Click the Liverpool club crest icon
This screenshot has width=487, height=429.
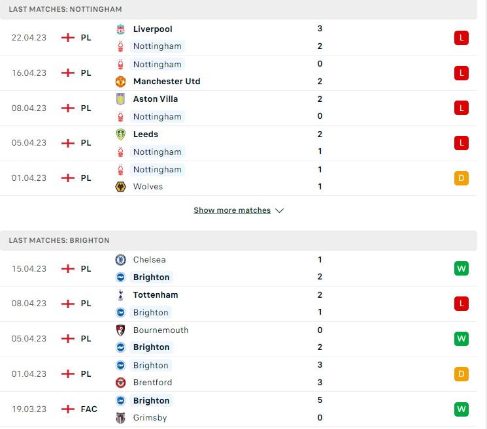pyautogui.click(x=120, y=29)
